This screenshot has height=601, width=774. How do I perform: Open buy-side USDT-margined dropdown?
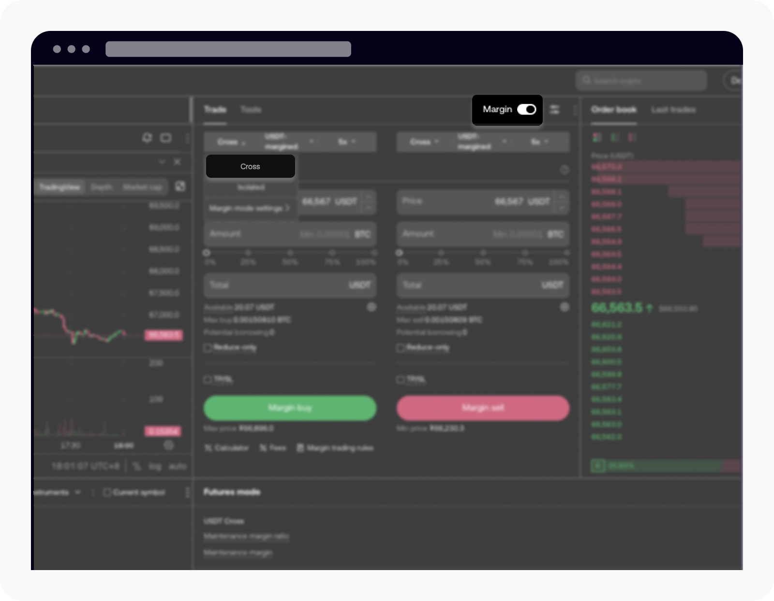288,142
